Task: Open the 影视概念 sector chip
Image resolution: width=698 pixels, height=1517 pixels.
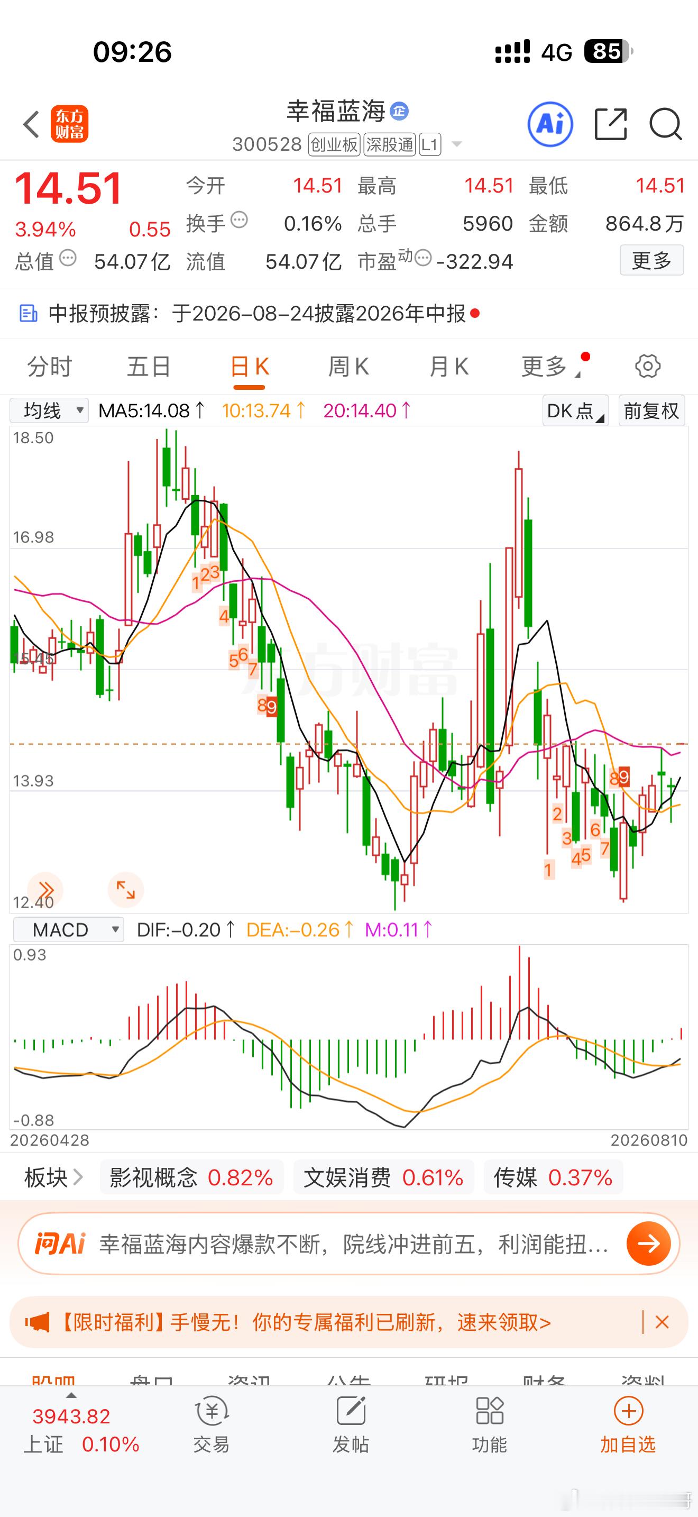Action: click(x=191, y=1178)
